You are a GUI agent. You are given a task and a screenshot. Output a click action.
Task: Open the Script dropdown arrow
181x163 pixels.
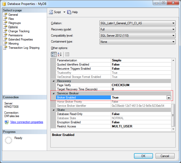click(64, 12)
